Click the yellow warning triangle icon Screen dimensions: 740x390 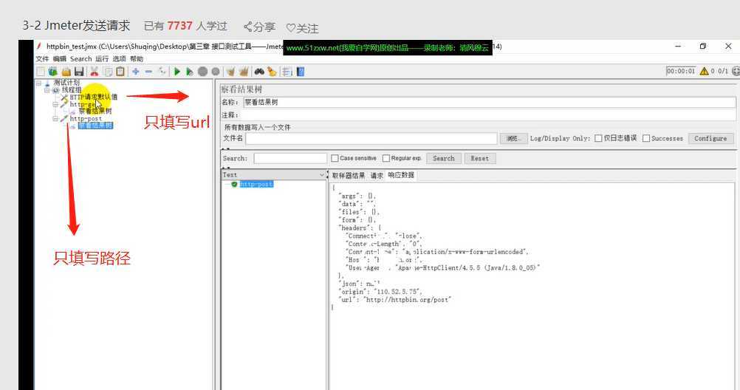click(x=704, y=71)
